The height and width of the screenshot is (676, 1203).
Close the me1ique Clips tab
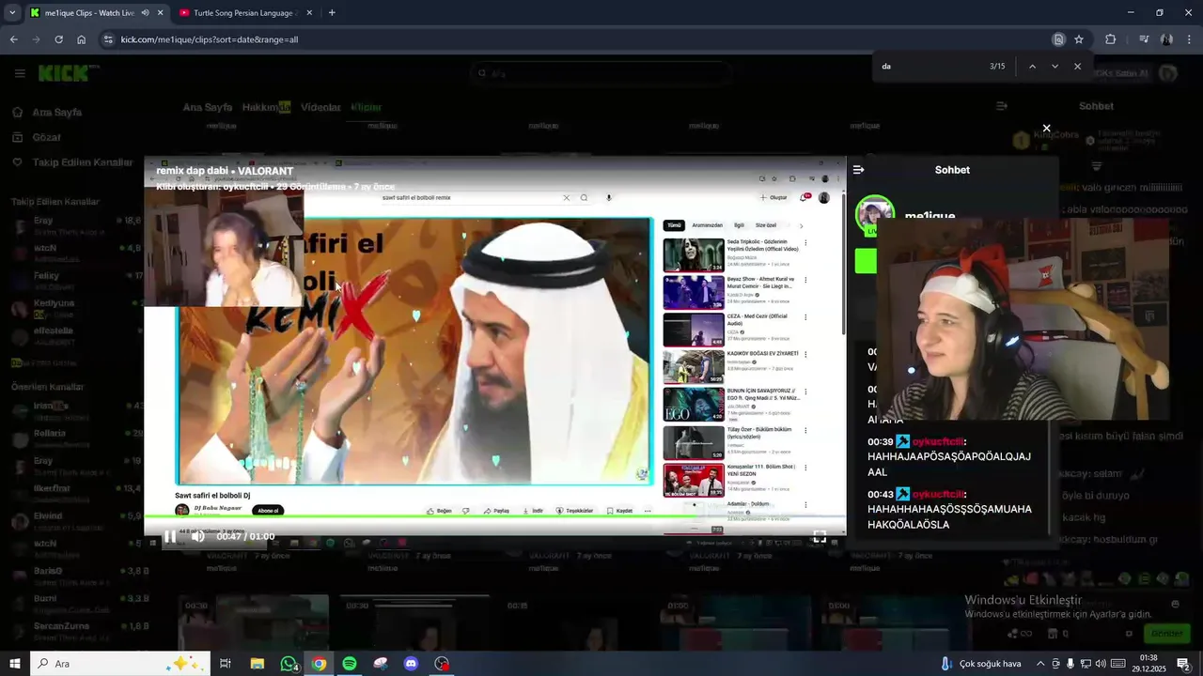(161, 13)
